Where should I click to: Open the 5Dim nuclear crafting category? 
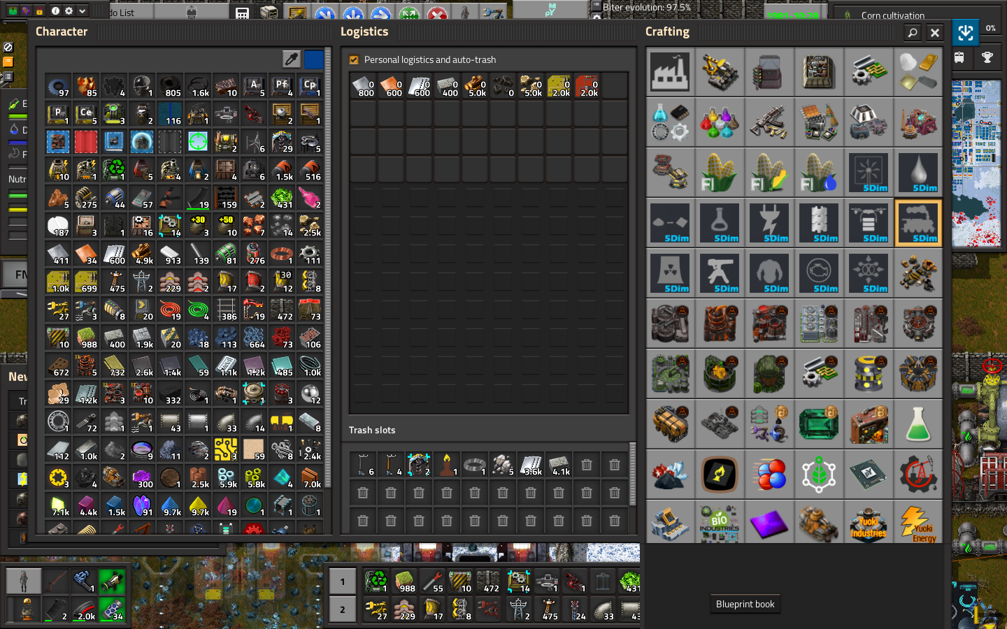click(671, 273)
